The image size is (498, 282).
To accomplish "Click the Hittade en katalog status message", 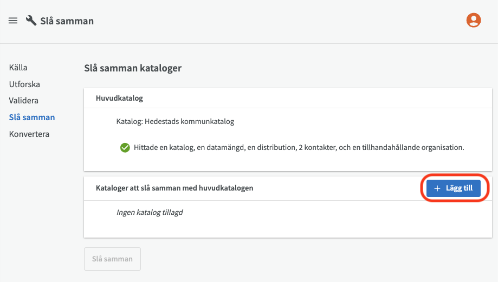I will tap(299, 147).
